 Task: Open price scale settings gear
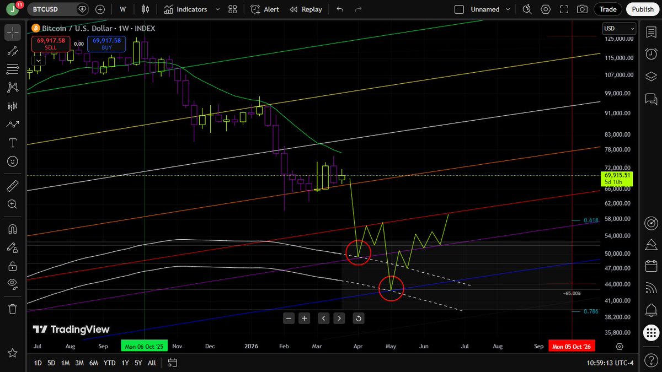620,346
